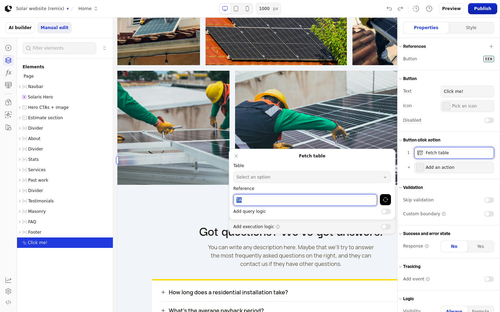
Task: Close the Fetch table popup
Action: 236,156
